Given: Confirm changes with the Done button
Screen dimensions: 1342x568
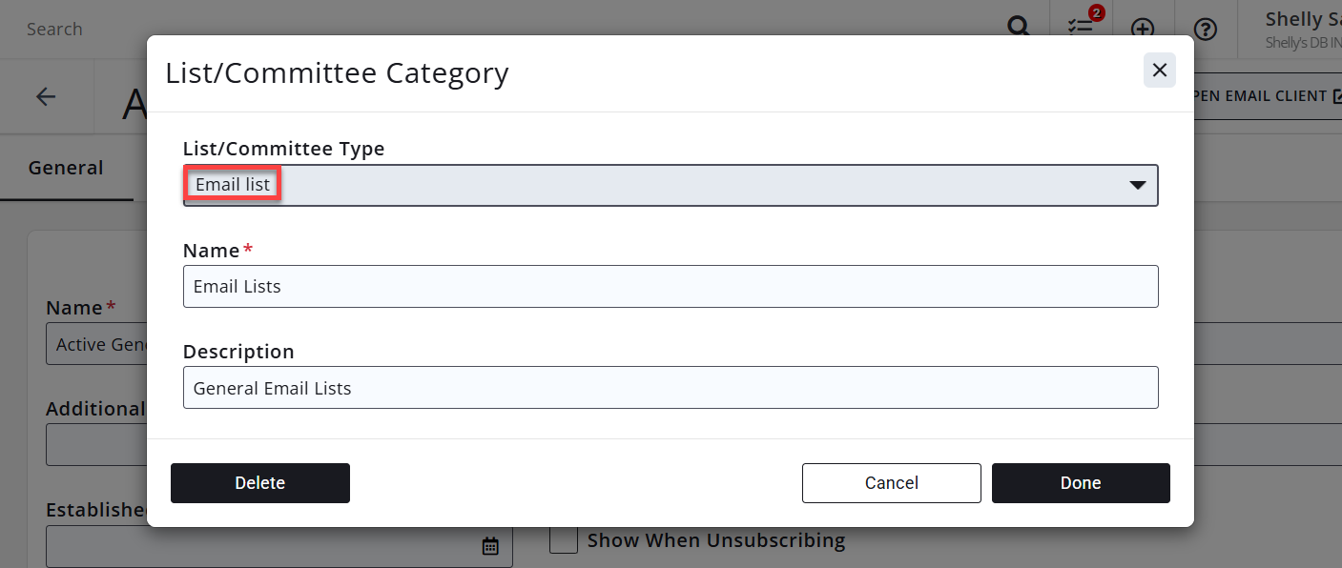Looking at the screenshot, I should [x=1080, y=482].
